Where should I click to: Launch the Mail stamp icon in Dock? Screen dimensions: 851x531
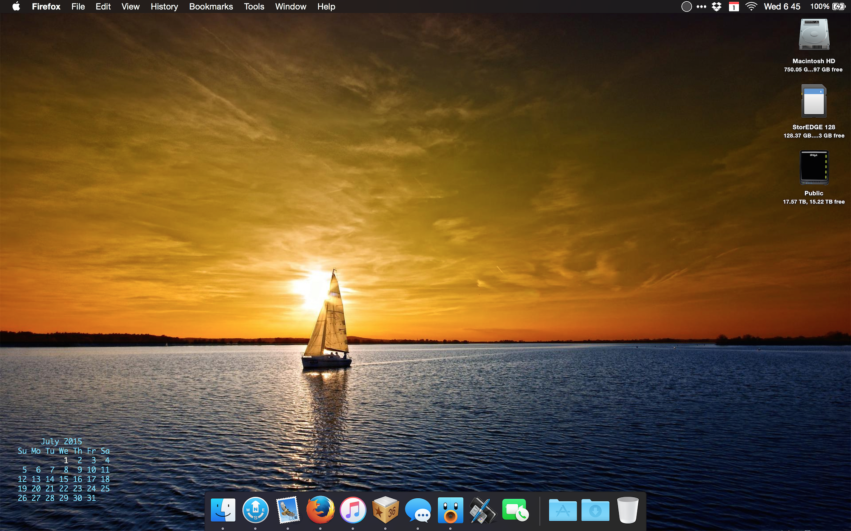click(x=288, y=510)
